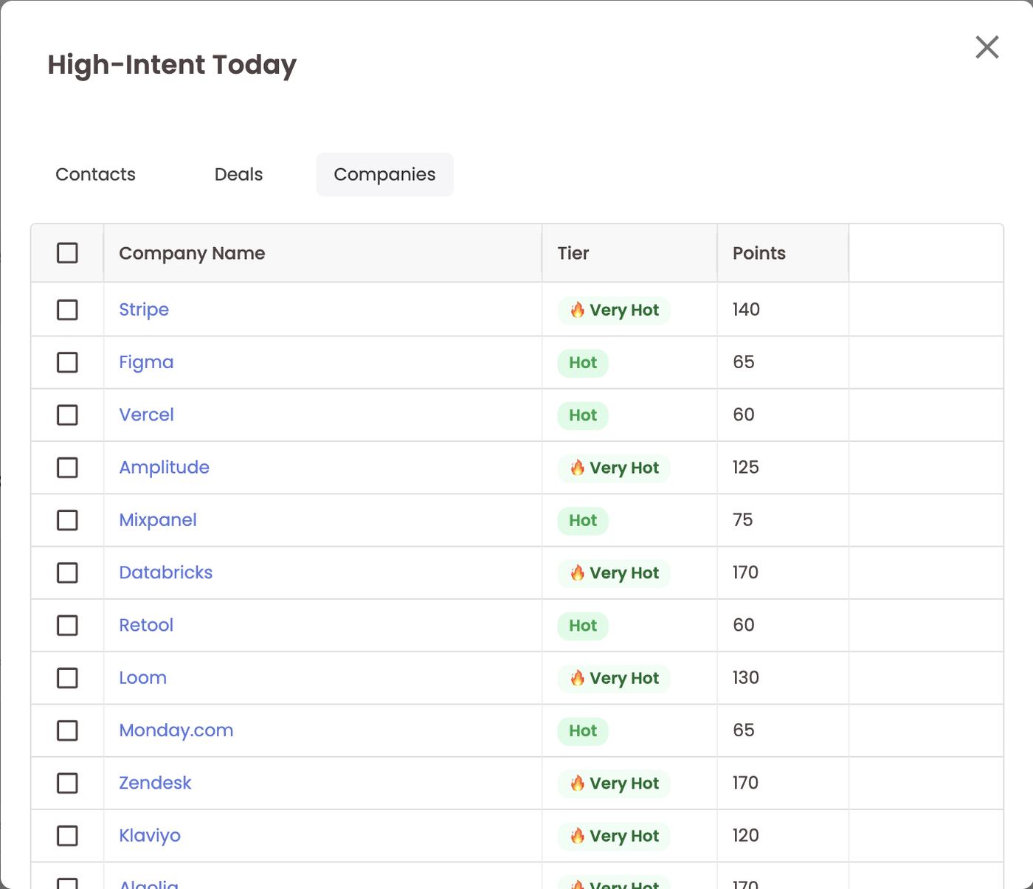Switch to the Contacts tab
Viewport: 1033px width, 889px height.
tap(96, 174)
